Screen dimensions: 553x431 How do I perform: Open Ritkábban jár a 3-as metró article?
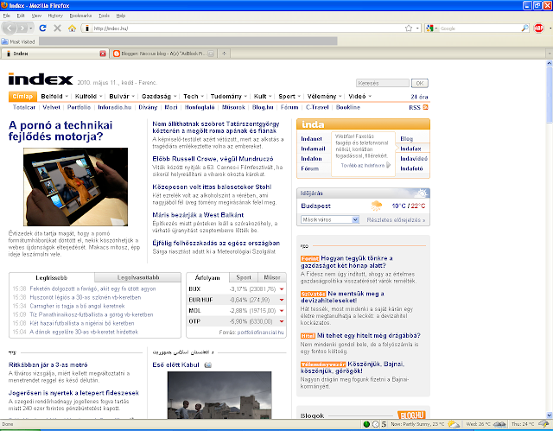(x=48, y=365)
